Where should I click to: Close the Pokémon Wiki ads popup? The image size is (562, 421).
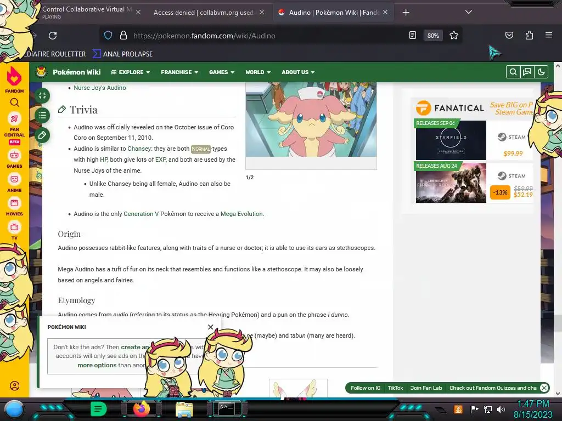[x=210, y=327]
